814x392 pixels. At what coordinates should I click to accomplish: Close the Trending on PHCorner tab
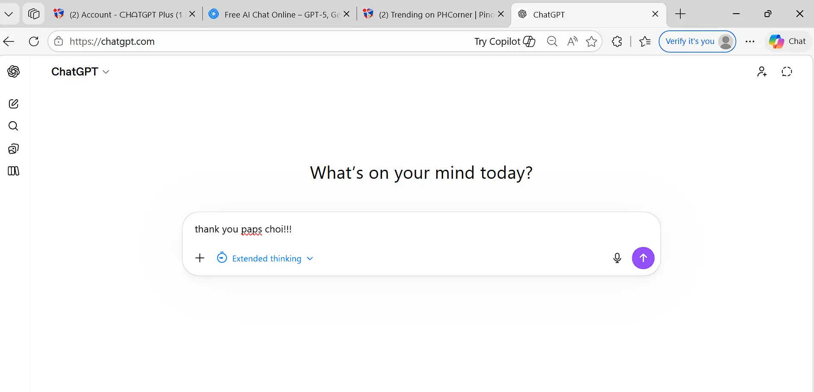click(x=501, y=14)
